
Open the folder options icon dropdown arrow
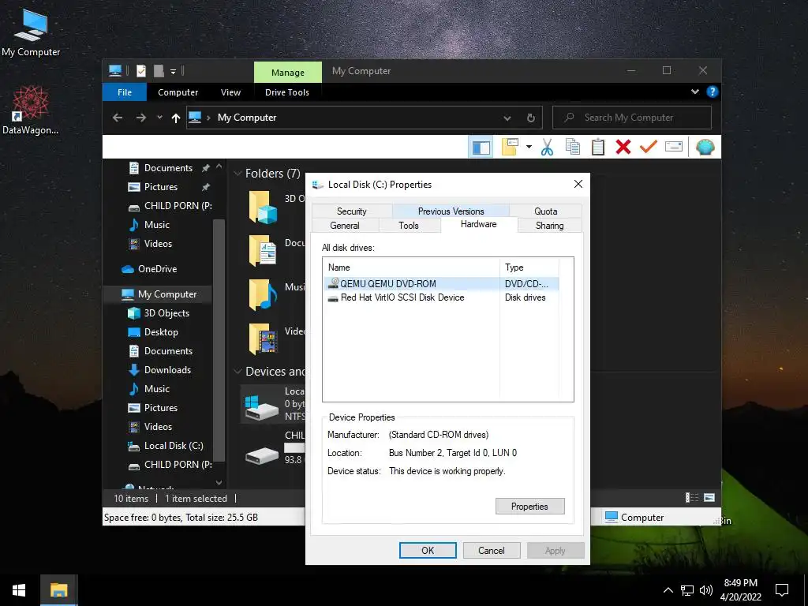[x=529, y=147]
